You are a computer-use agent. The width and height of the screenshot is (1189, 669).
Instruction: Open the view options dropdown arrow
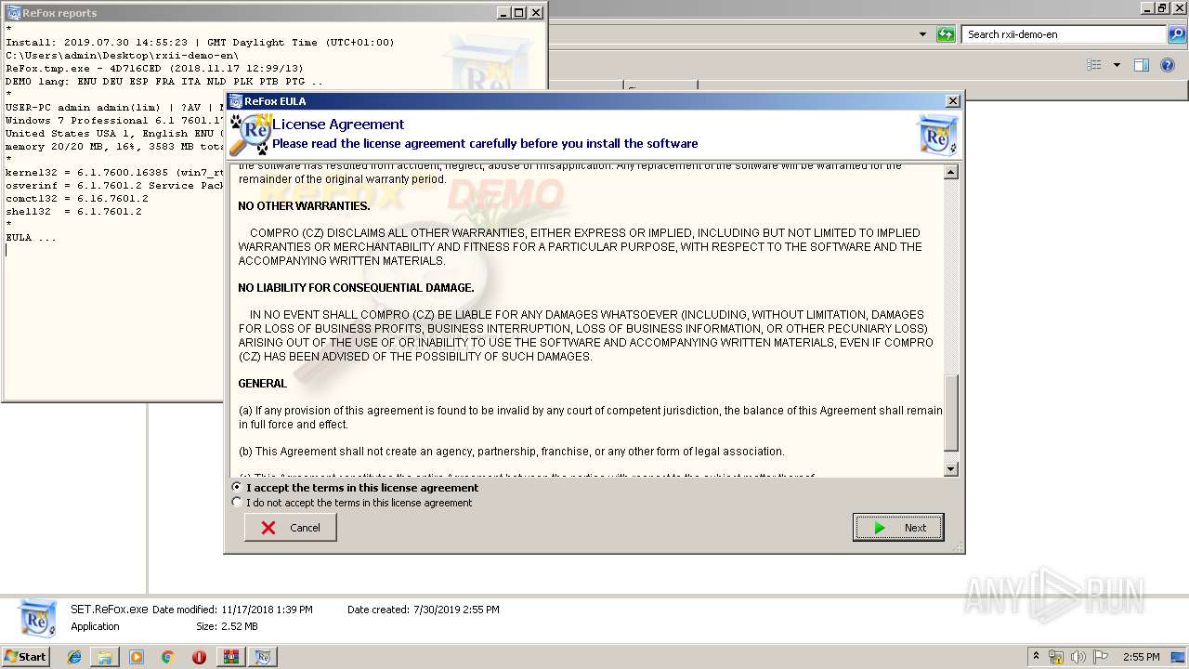[1117, 65]
